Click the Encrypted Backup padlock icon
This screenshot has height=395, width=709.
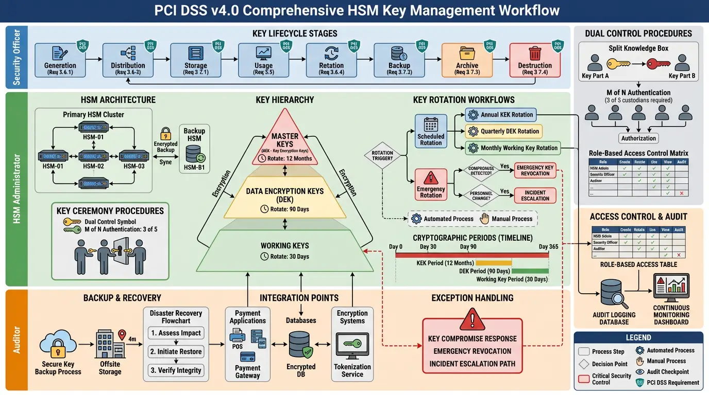(165, 134)
